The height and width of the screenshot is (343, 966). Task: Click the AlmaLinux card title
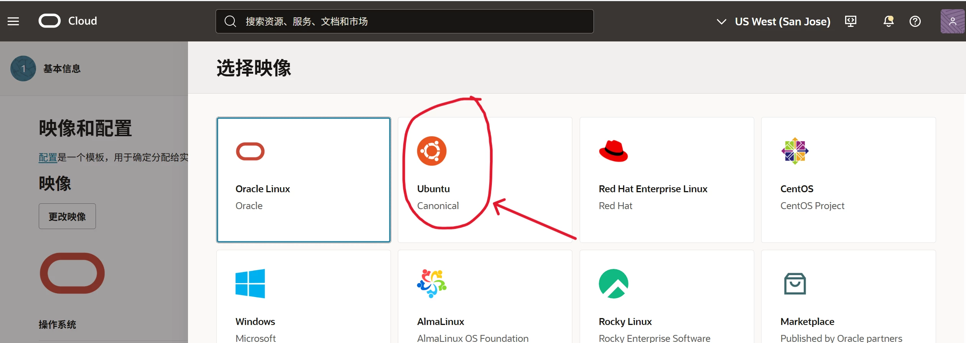coord(440,322)
